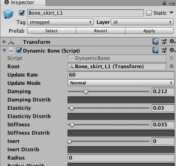This screenshot has width=176, height=166.
Task: Click the Stiffness label
Action: pos(18,125)
